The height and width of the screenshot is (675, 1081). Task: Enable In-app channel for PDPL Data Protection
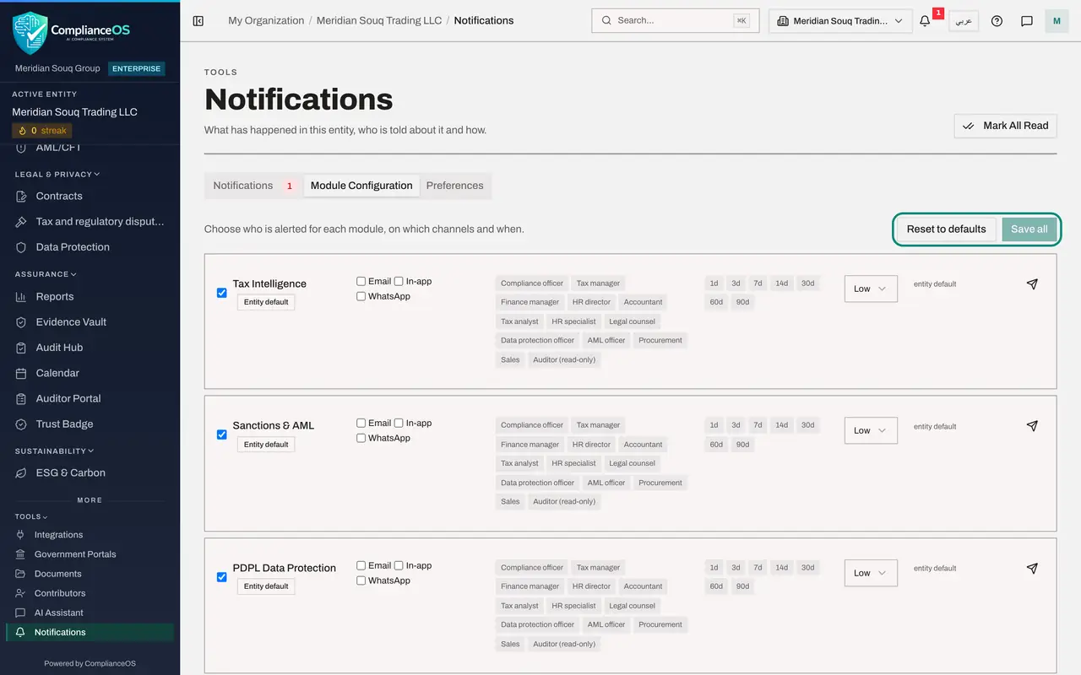click(x=399, y=565)
